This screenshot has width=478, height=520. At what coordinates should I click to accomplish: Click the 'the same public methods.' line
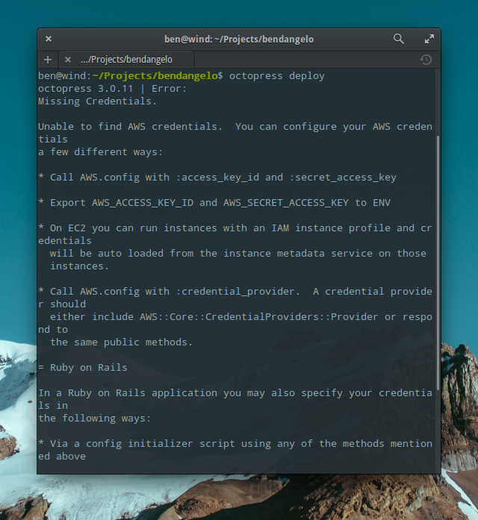[x=122, y=342]
